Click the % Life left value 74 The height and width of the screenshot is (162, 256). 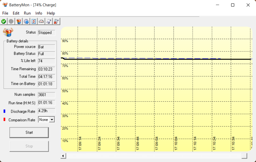tap(47, 61)
